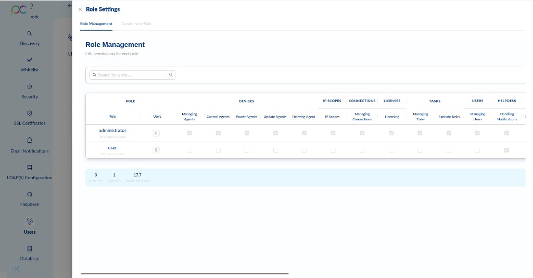Open the Create New Role tab
This screenshot has width=533, height=278.
tap(136, 24)
